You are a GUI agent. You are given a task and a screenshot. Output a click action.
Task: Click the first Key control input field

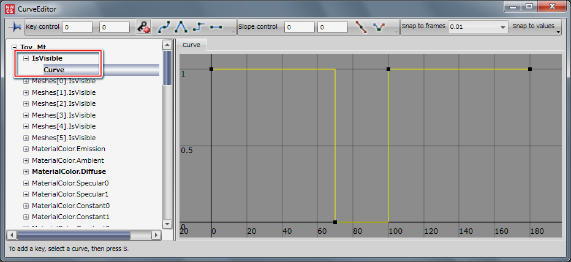pos(77,28)
